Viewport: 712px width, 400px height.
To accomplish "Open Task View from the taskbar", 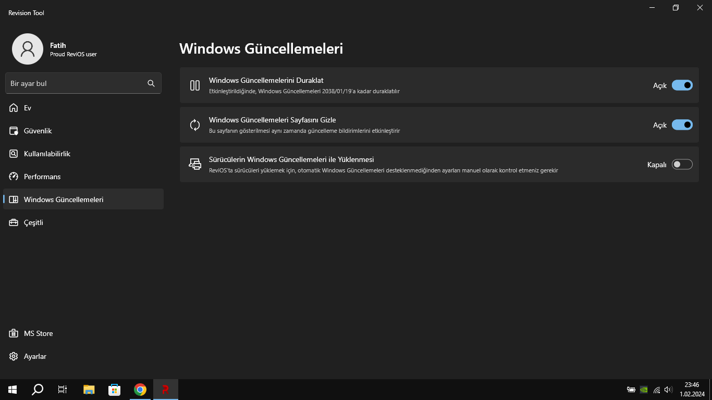I will point(63,390).
